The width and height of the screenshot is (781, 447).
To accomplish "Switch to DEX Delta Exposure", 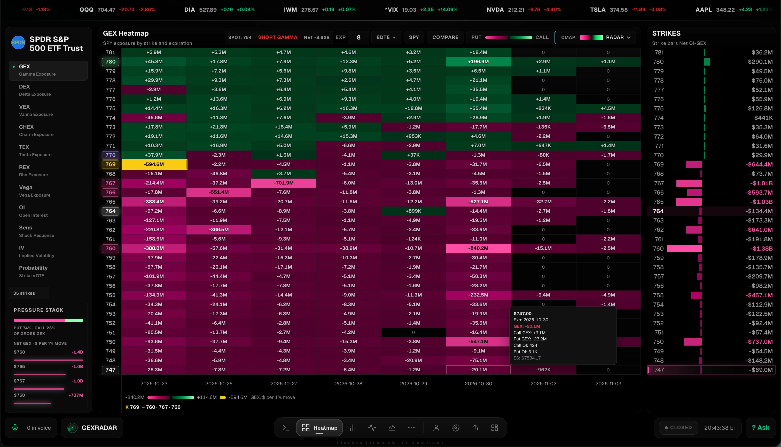I will (48, 90).
